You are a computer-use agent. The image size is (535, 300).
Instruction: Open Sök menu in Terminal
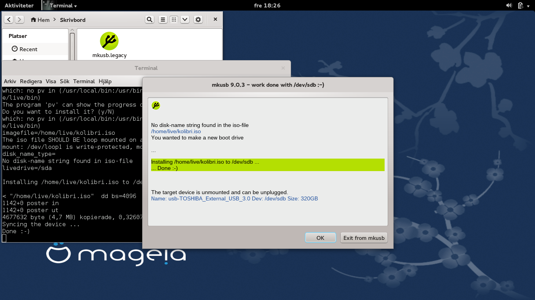click(65, 81)
